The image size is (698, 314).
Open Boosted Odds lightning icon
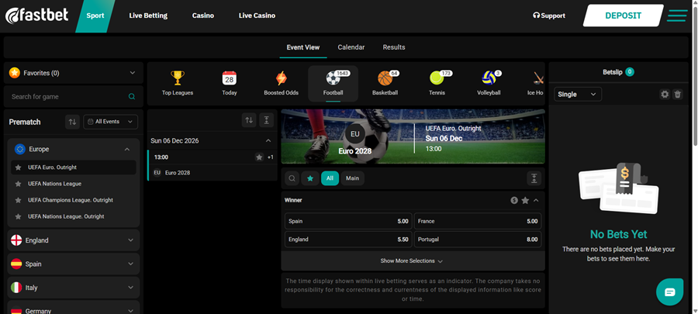pos(281,78)
